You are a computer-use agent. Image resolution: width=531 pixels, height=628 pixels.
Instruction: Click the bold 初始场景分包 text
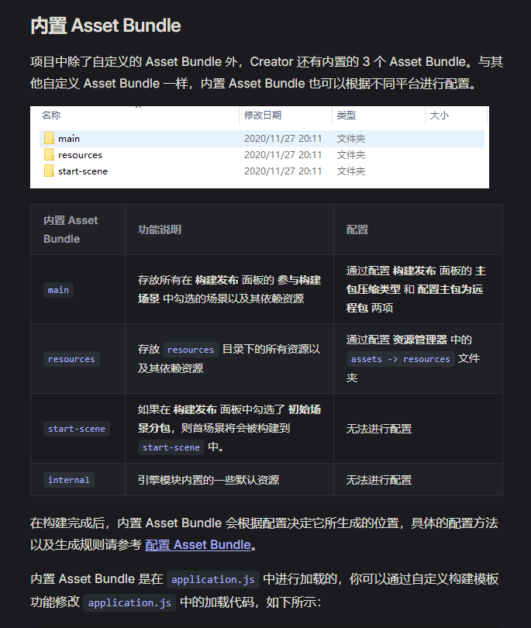pyautogui.click(x=229, y=419)
